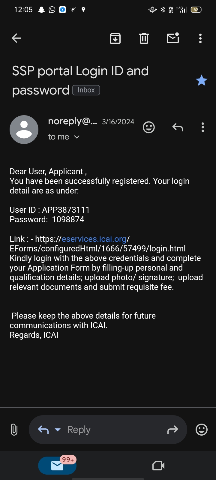Archive this email
The image size is (216, 480).
point(115,38)
